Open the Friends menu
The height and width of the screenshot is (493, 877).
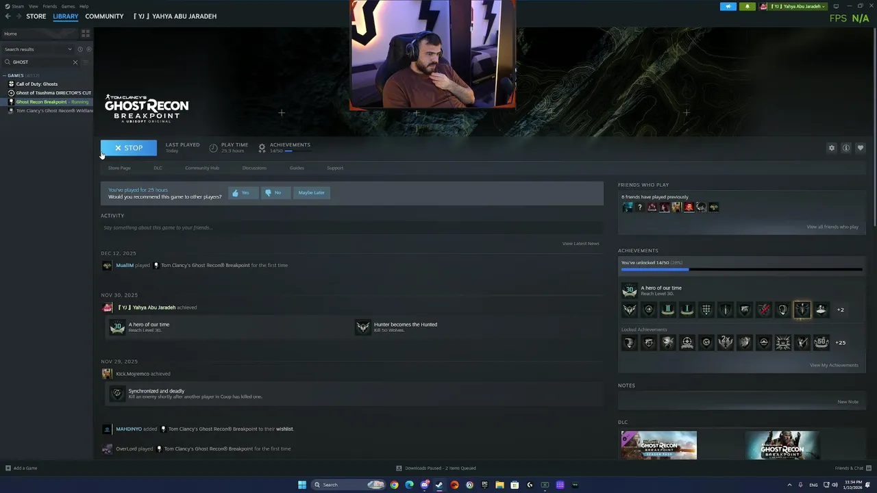pyautogui.click(x=50, y=6)
